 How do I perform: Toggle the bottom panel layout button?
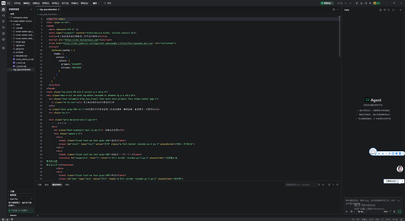coord(362,3)
